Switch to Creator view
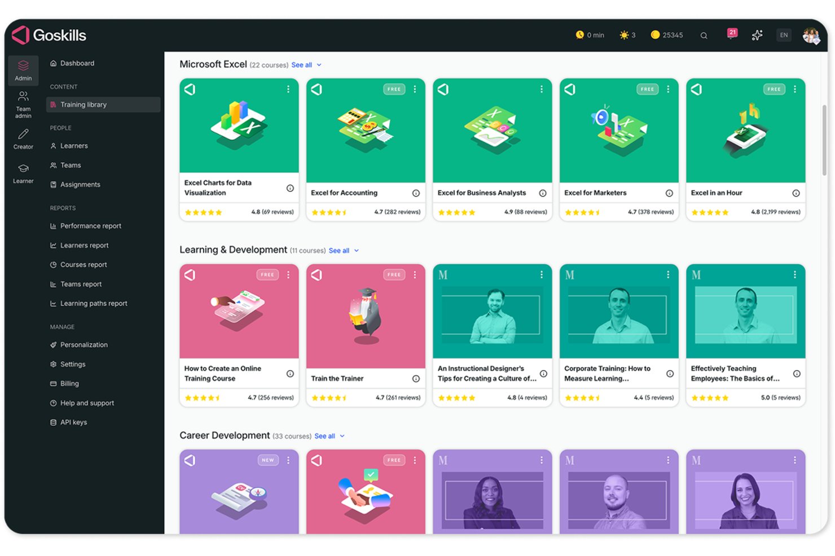 (23, 139)
